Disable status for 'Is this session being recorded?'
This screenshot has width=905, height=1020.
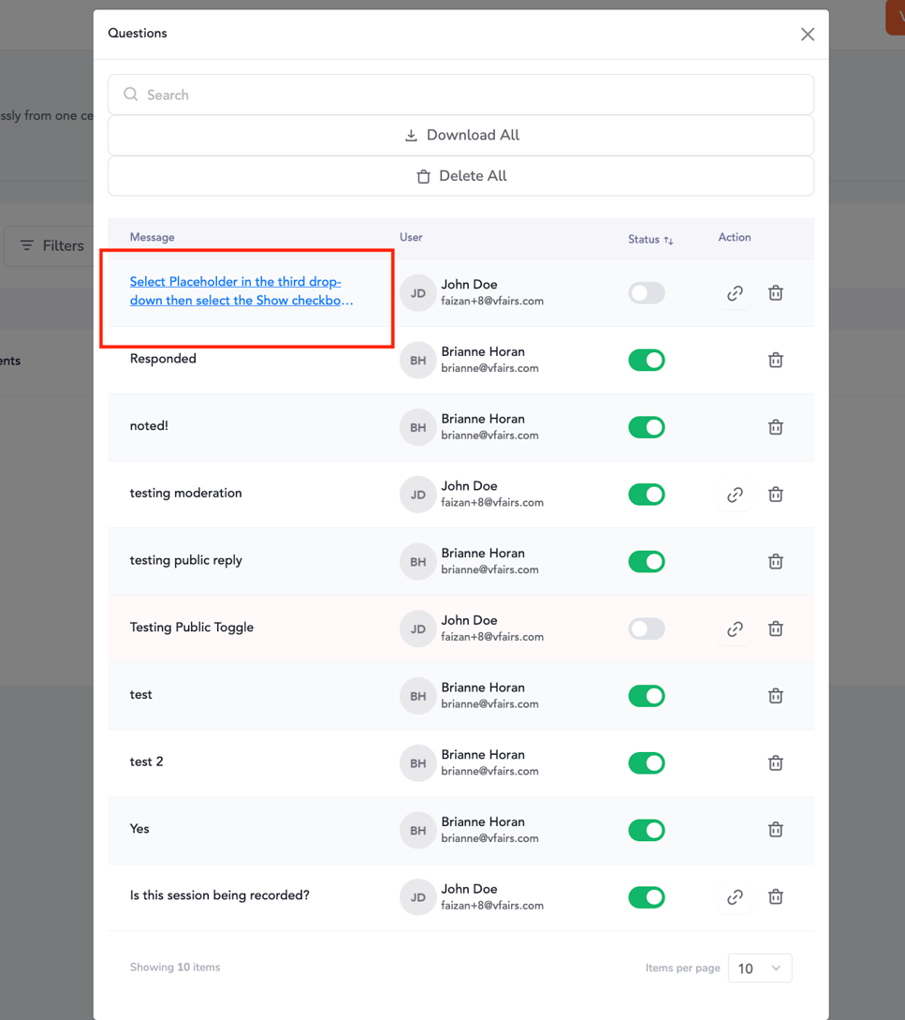point(647,897)
